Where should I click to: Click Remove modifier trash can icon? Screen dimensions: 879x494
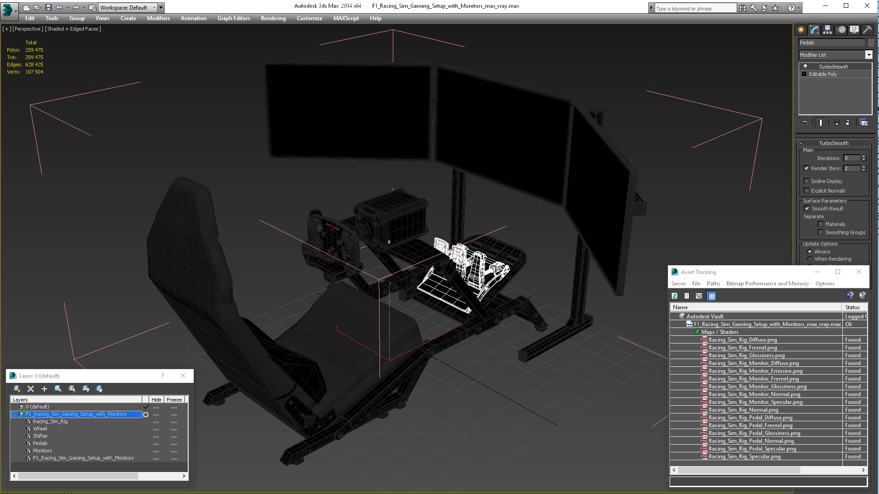click(847, 123)
